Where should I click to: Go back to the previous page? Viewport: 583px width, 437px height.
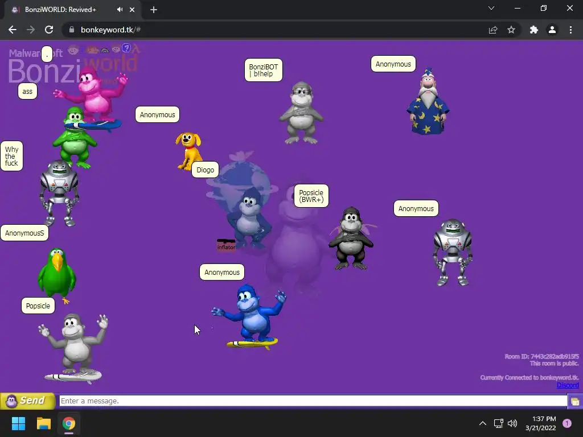pos(13,30)
